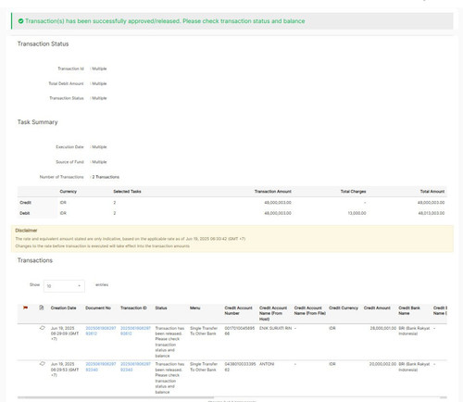Click Single Transfer To Other Bank in ANTONI row
This screenshot has height=402, width=463.
pyautogui.click(x=204, y=367)
